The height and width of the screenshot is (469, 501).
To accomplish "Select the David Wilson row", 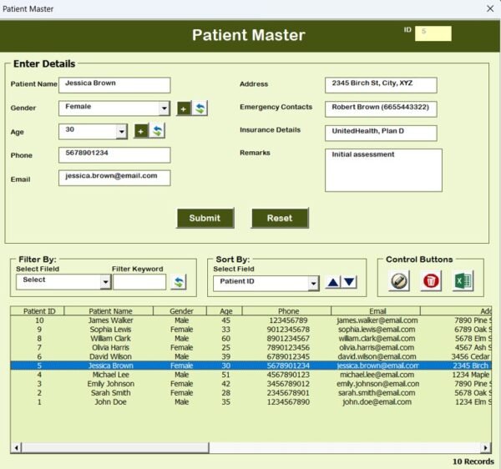I will pos(250,356).
